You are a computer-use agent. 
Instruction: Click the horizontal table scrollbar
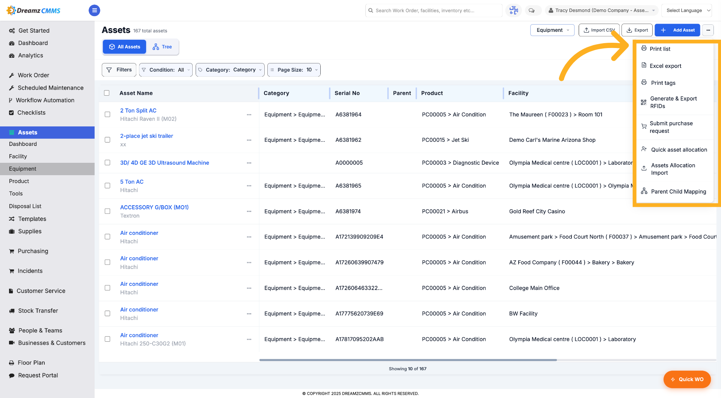tap(408, 360)
